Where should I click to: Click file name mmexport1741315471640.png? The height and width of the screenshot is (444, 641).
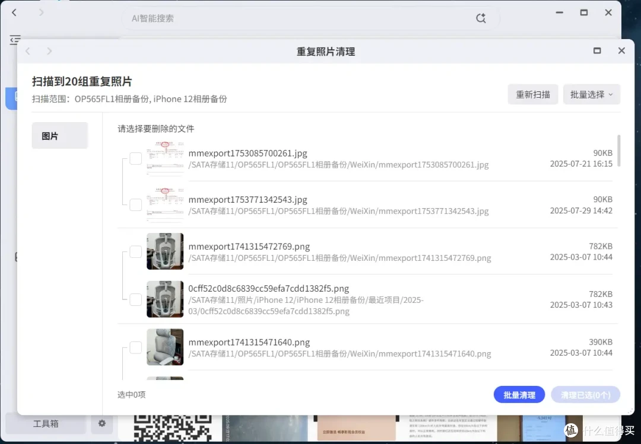tap(249, 342)
